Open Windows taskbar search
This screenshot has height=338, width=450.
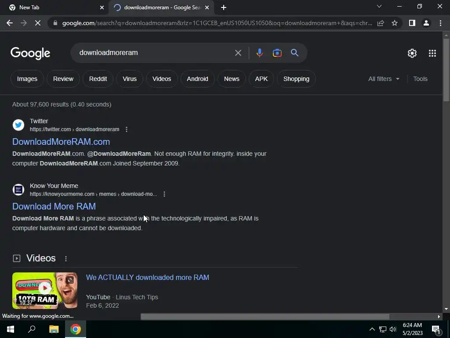pyautogui.click(x=32, y=329)
